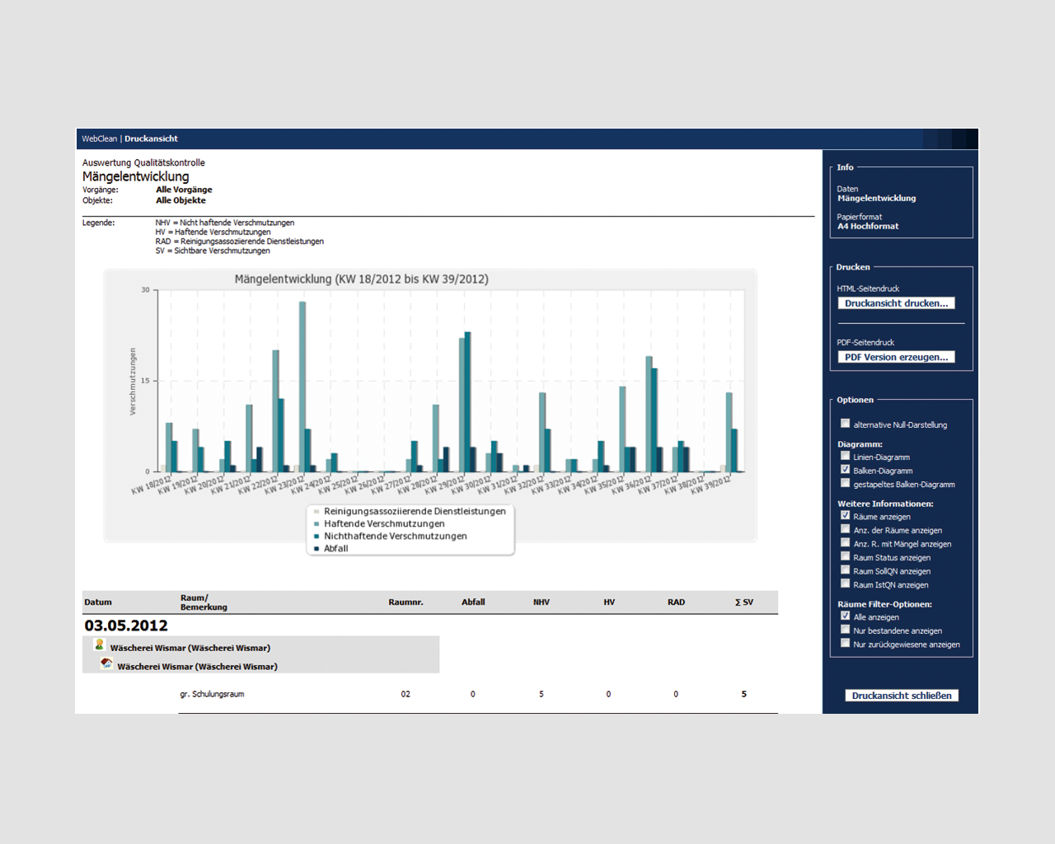Click the gr. Schulungsraum row name
This screenshot has width=1055, height=844.
[212, 694]
